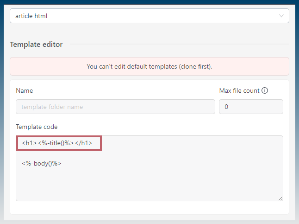
Task: Focus the "template folder name" Name field
Action: 115,107
